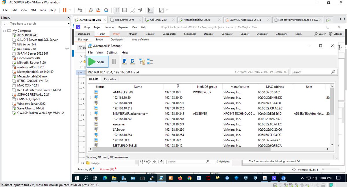The height and width of the screenshot is (187, 347).
Task: Open library search dropdown arrow
Action: coord(69,23)
